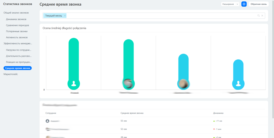Click the period filter input field

[161, 16]
